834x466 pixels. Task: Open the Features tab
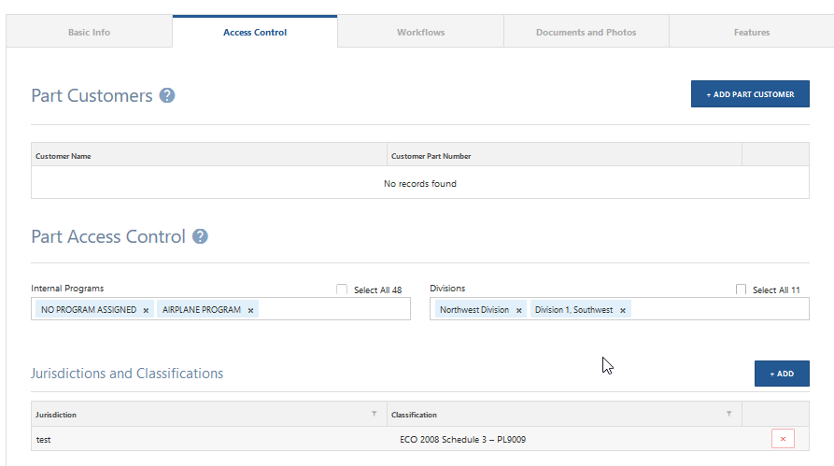752,32
